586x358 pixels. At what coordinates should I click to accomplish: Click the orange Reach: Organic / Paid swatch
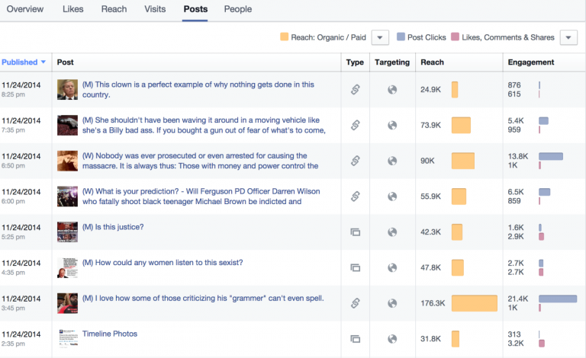(x=284, y=37)
